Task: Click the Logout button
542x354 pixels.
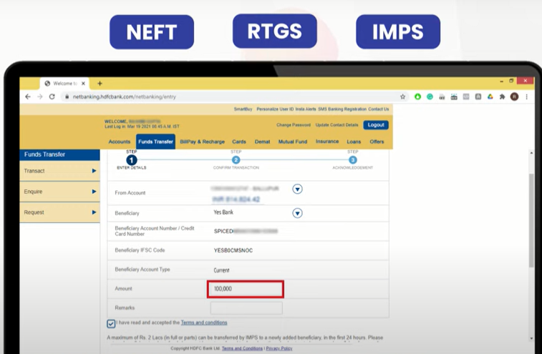Action: pyautogui.click(x=376, y=124)
